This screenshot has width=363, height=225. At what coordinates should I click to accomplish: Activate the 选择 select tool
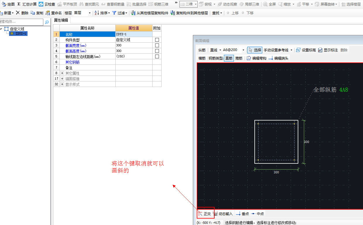255,50
